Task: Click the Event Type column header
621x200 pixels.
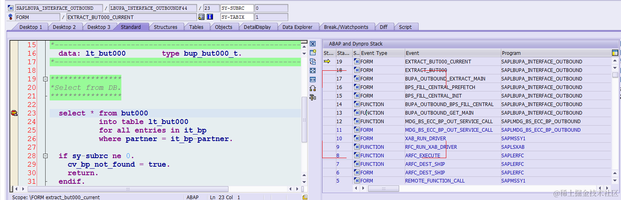Action: tap(382, 53)
